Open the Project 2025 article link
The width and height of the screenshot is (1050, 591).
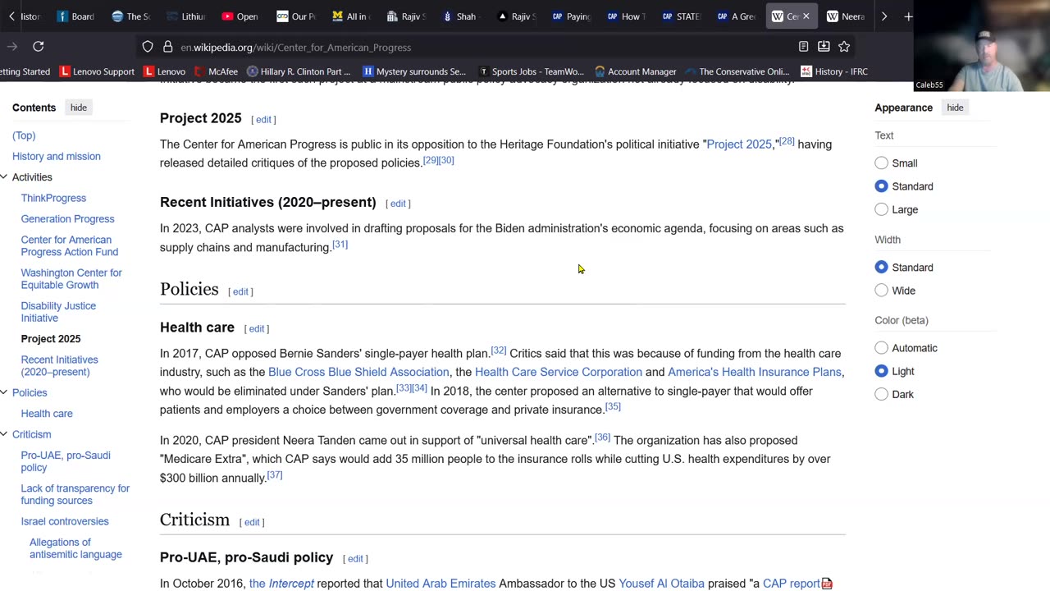[739, 144]
